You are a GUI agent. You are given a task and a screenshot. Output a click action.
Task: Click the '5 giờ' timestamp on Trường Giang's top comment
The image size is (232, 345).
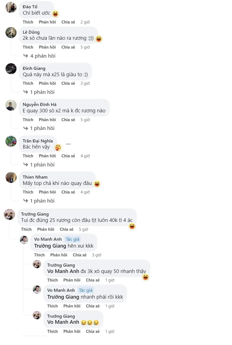[83, 229]
